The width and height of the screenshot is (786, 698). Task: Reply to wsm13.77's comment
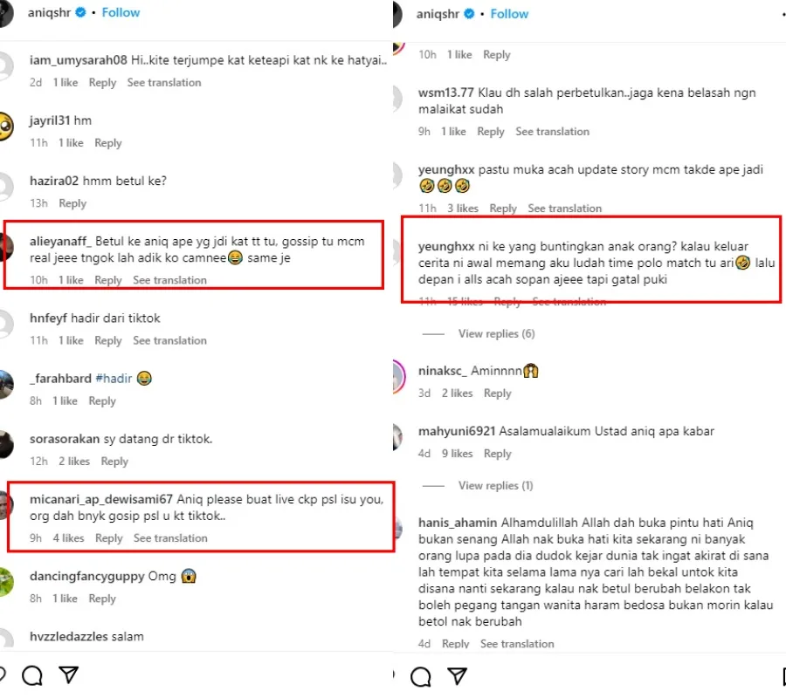pyautogui.click(x=491, y=132)
